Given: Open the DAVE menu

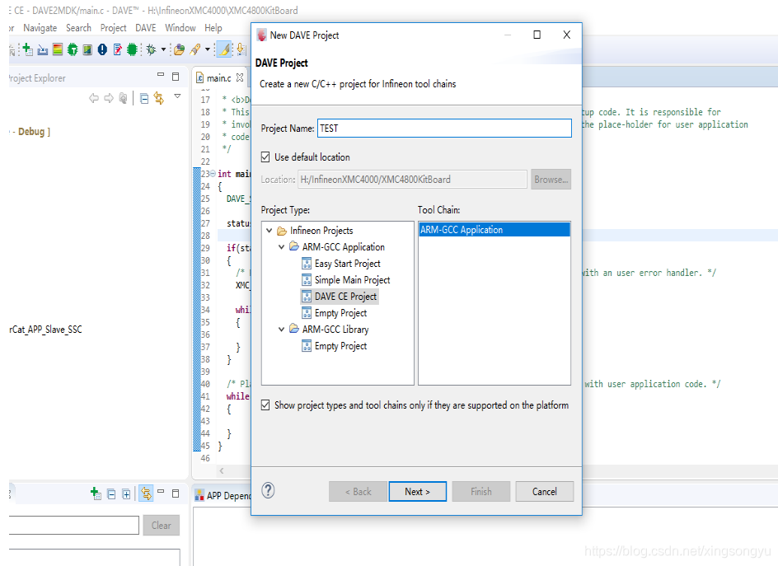Looking at the screenshot, I should pos(145,28).
